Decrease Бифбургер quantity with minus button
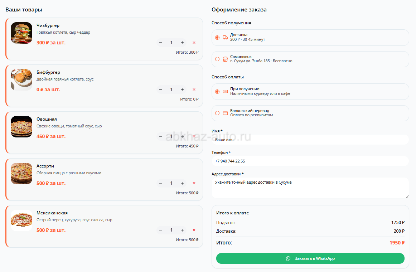Viewport: 416px width, 272px height. pos(161,89)
